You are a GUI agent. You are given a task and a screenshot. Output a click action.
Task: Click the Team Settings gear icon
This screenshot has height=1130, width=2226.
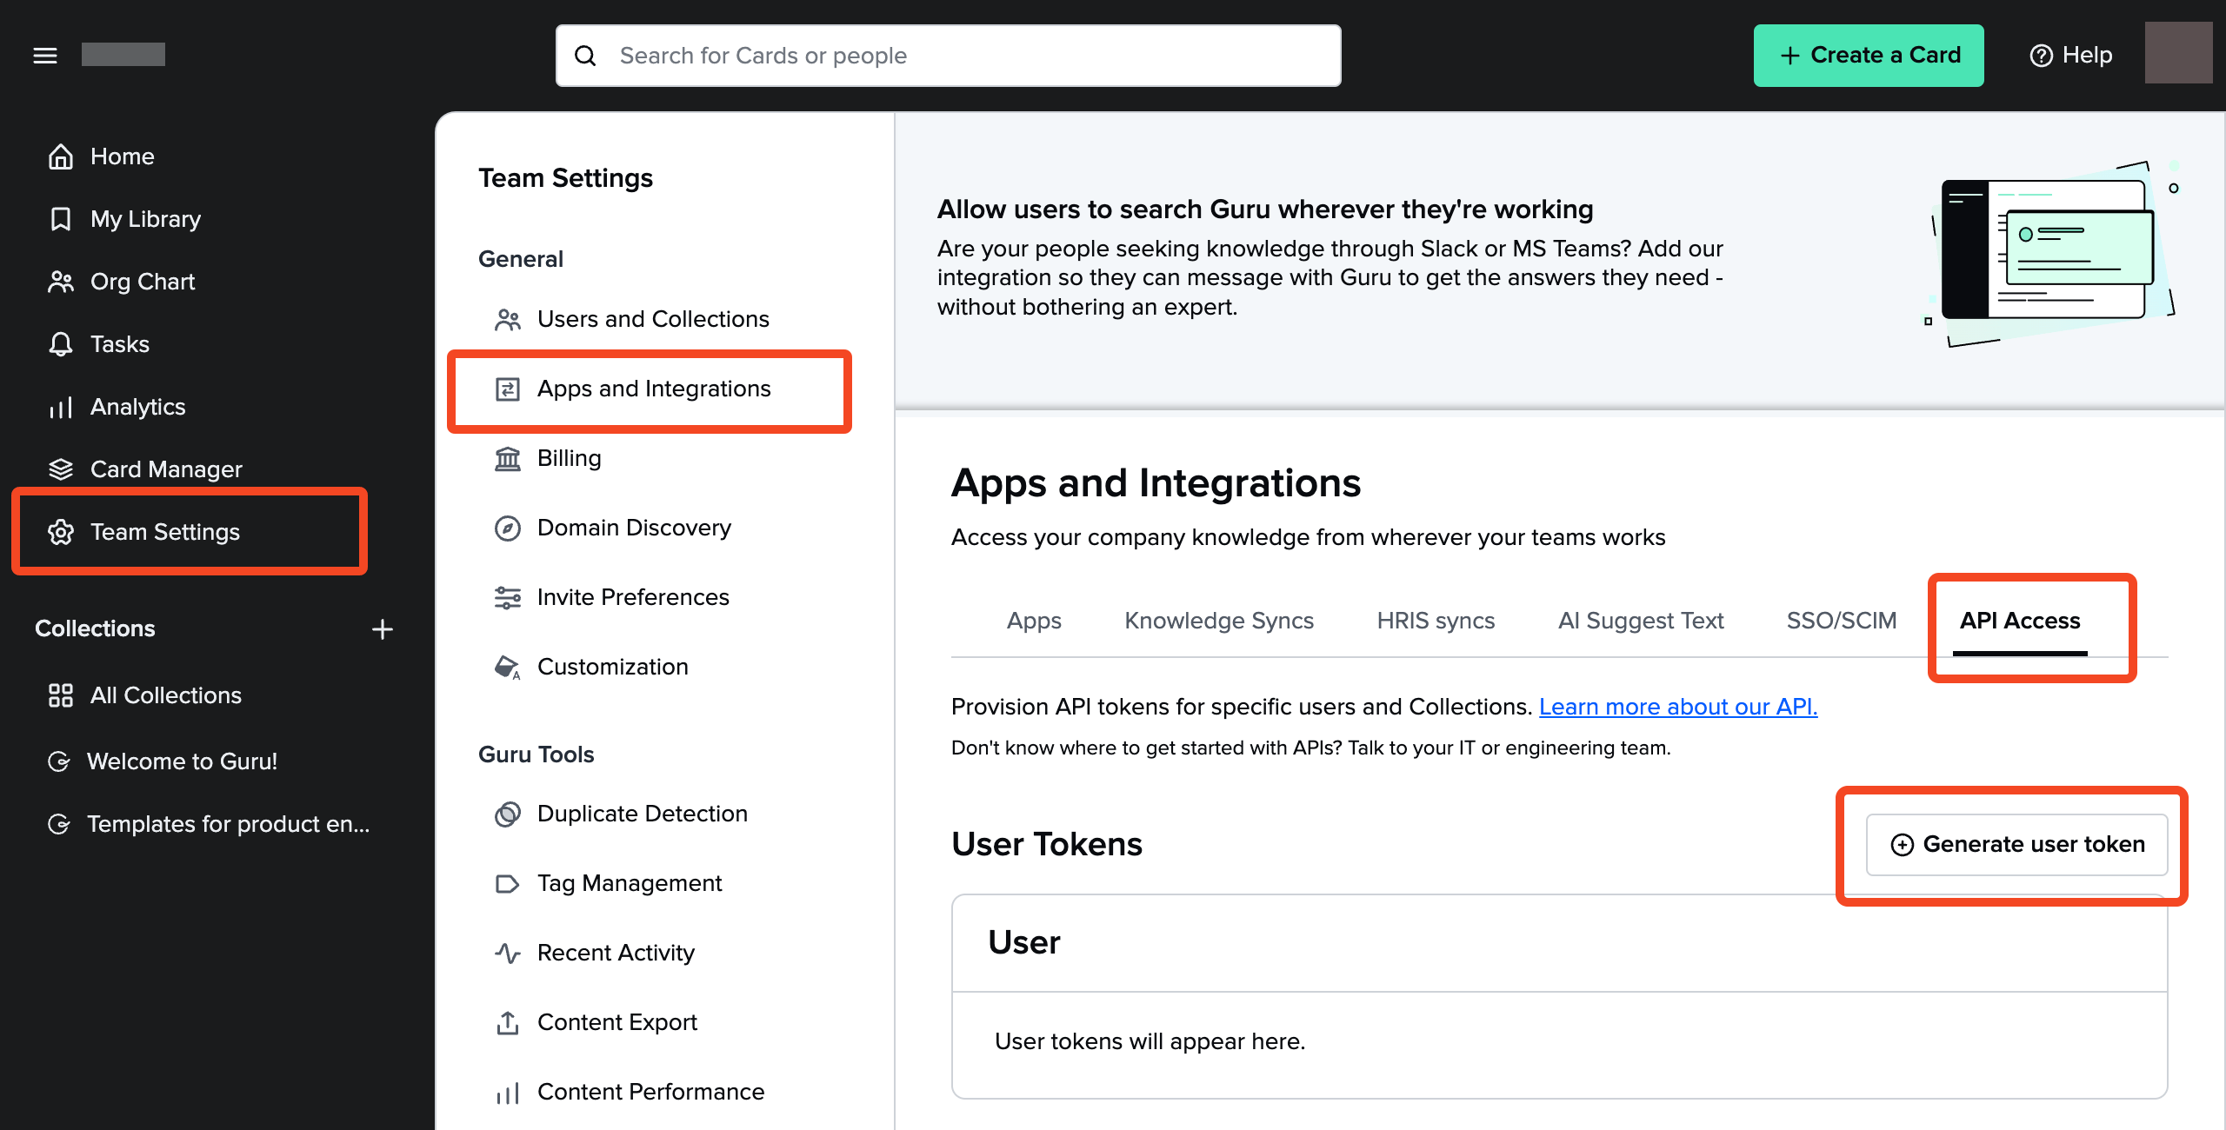point(61,532)
